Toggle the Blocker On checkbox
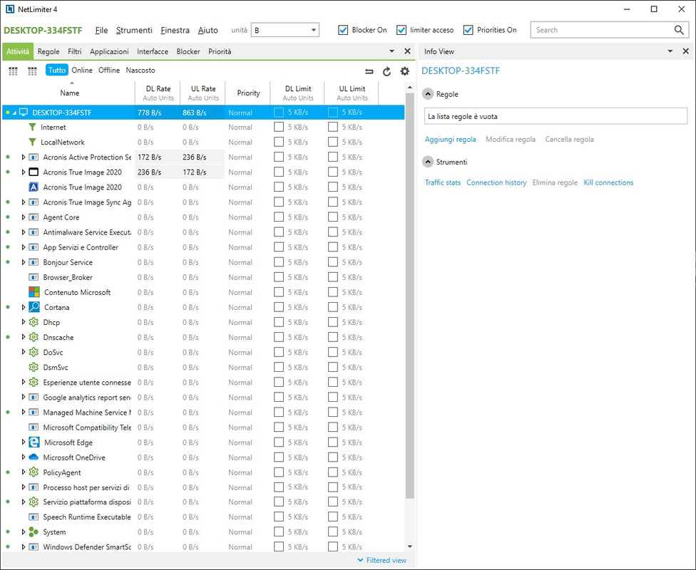The height and width of the screenshot is (570, 696). [343, 30]
